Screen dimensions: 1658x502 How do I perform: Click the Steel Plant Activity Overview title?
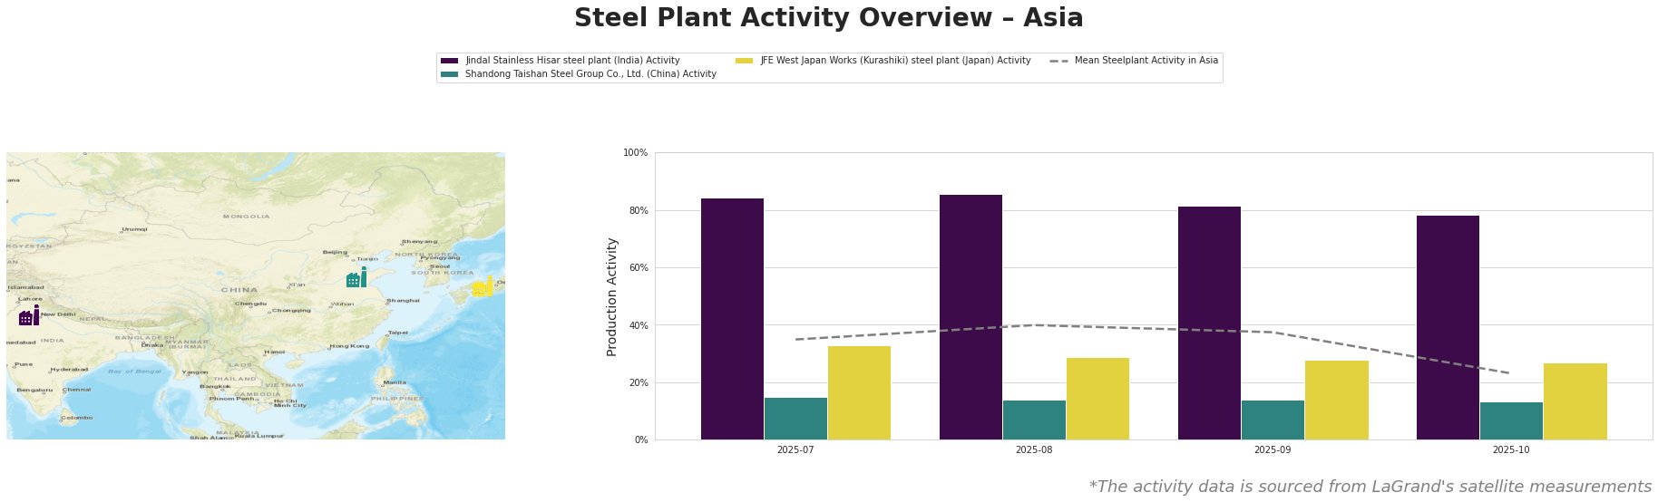click(828, 18)
